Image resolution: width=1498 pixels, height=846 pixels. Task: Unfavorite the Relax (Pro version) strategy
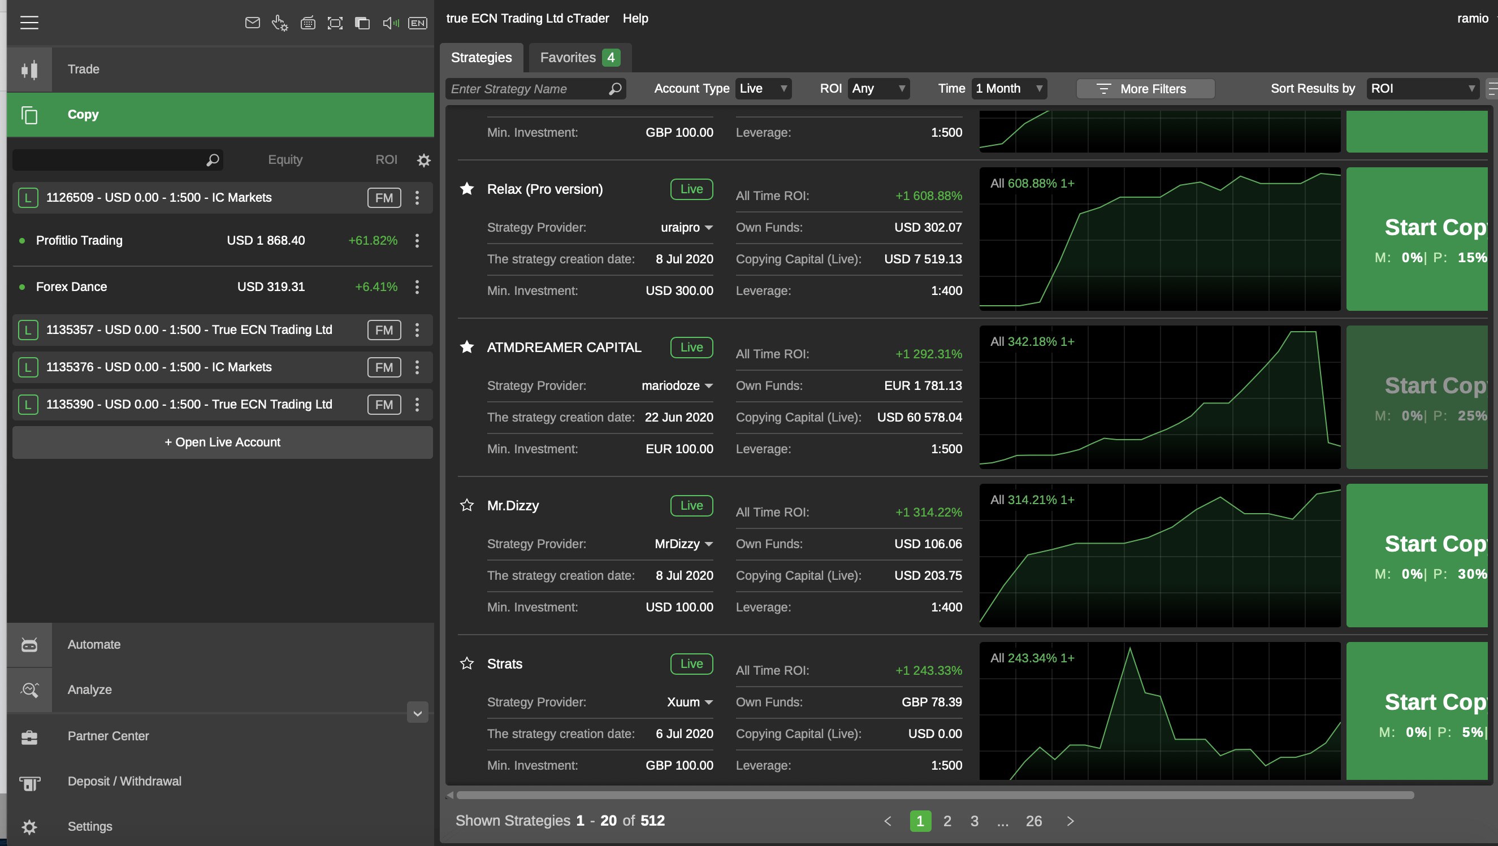(467, 189)
